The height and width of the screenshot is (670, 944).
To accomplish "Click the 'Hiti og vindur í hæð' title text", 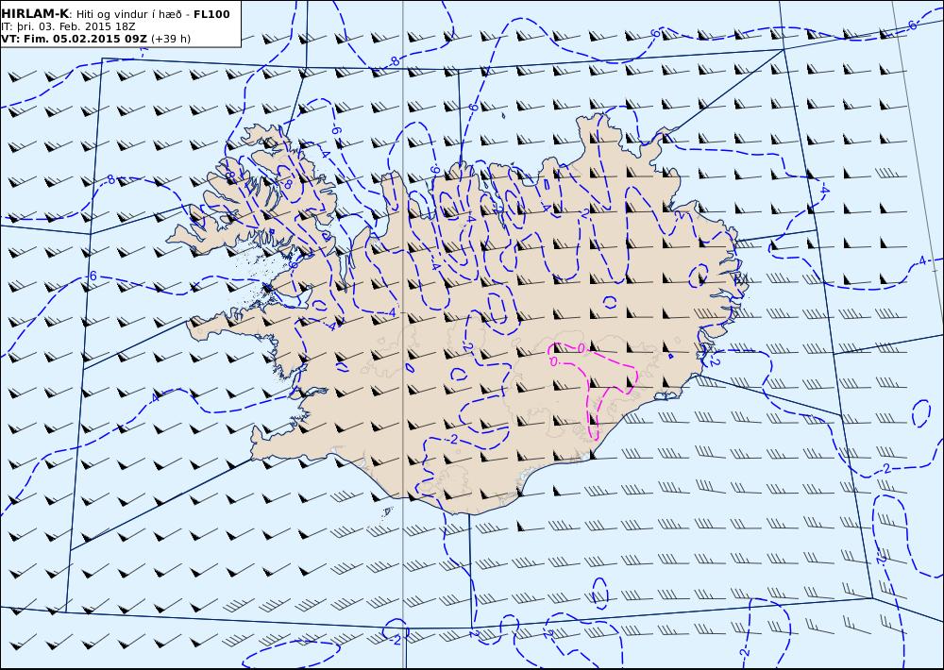I will (x=128, y=14).
